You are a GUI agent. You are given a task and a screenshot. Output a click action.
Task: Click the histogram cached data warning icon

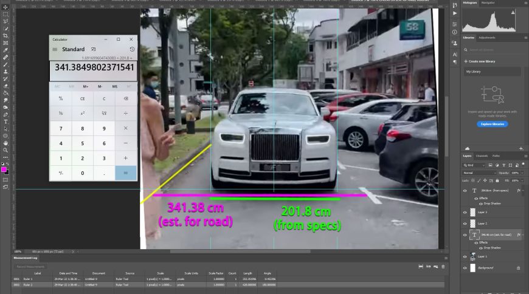coord(513,13)
